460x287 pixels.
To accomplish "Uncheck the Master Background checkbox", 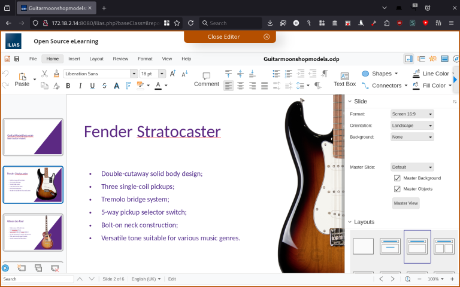I will (x=397, y=178).
